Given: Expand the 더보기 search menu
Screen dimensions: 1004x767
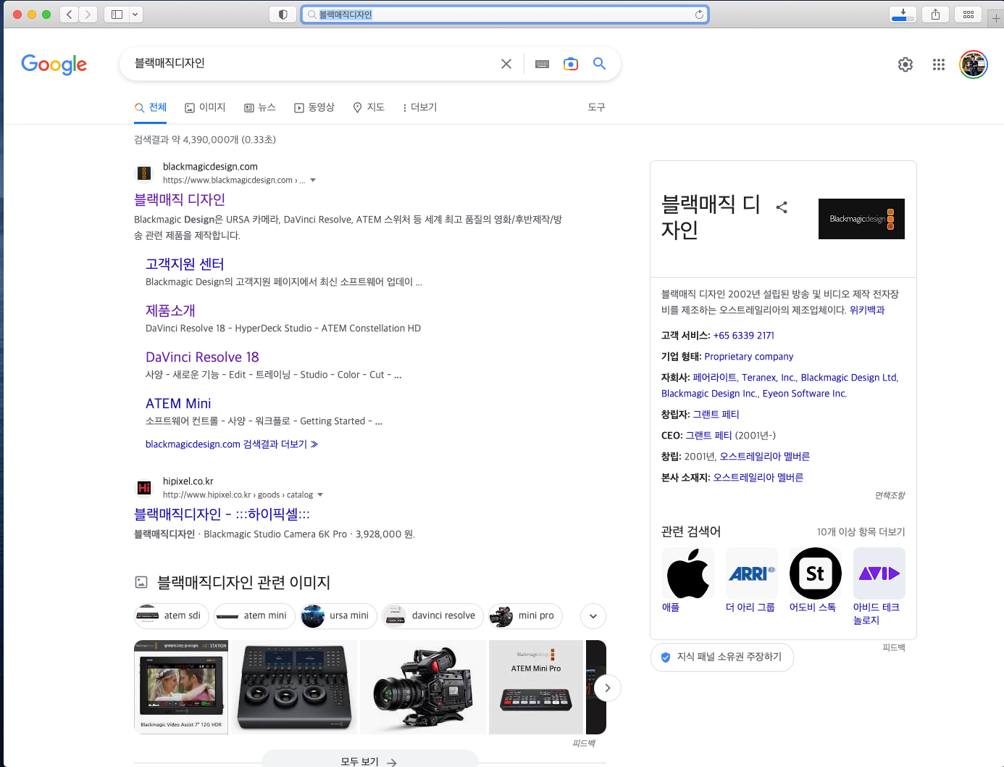Looking at the screenshot, I should coord(419,107).
